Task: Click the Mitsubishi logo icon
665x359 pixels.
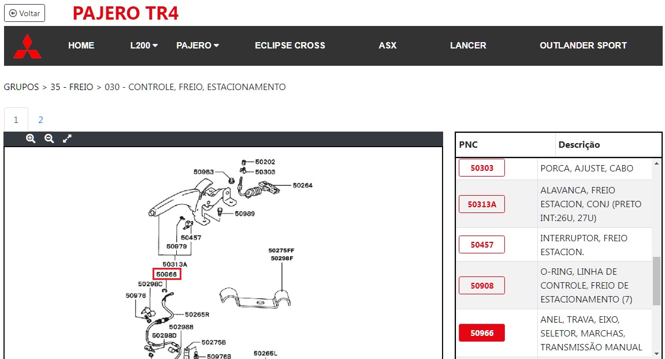Action: pos(27,46)
